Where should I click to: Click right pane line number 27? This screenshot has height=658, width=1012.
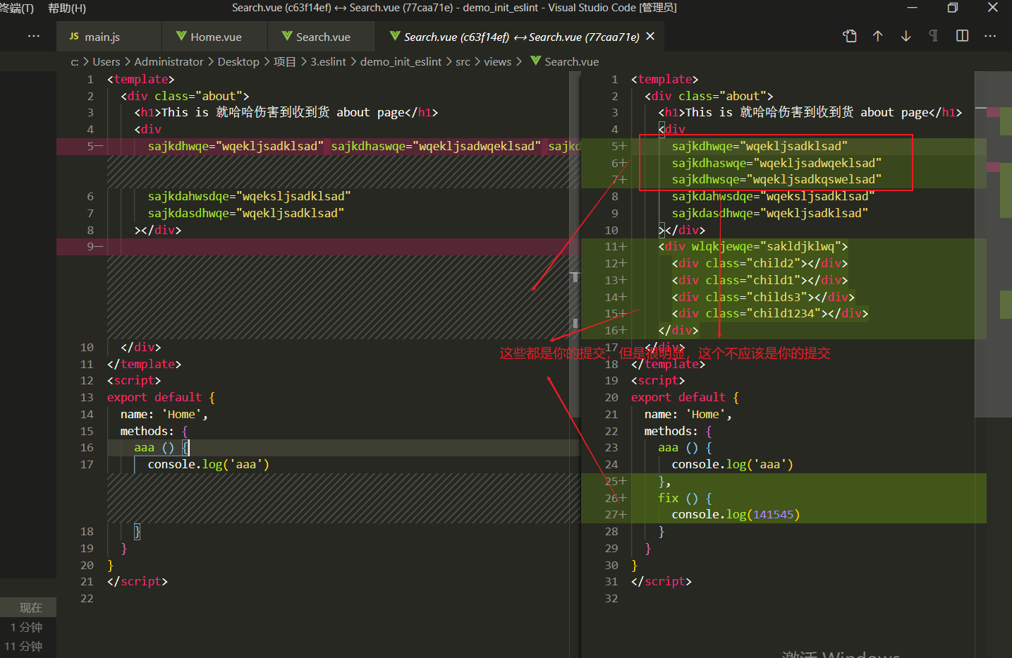tap(611, 514)
